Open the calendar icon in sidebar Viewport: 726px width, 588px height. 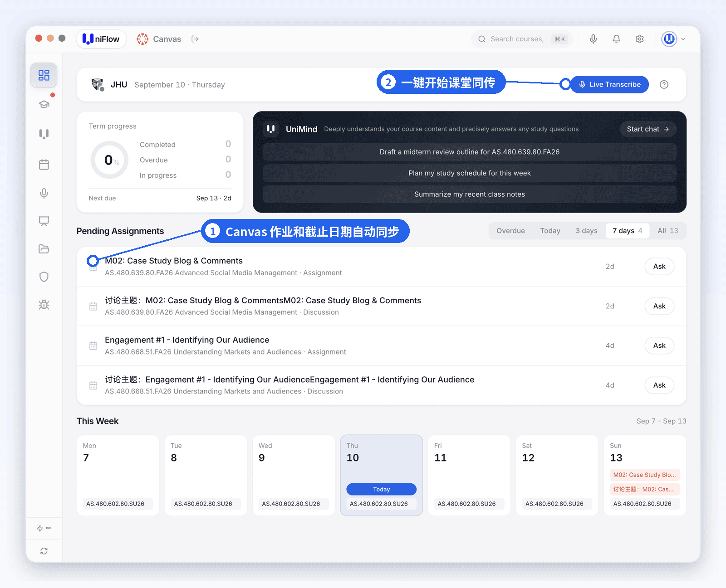(x=44, y=165)
